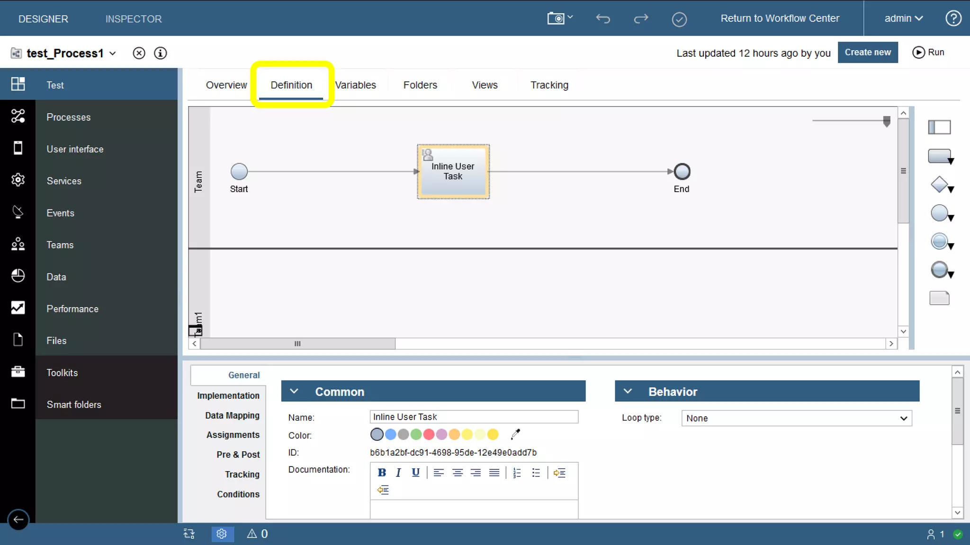Open the Data Mapping properties tab
This screenshot has width=970, height=545.
point(232,415)
